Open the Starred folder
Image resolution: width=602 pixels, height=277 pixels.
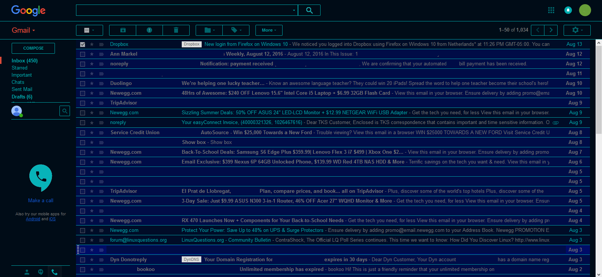[x=20, y=68]
